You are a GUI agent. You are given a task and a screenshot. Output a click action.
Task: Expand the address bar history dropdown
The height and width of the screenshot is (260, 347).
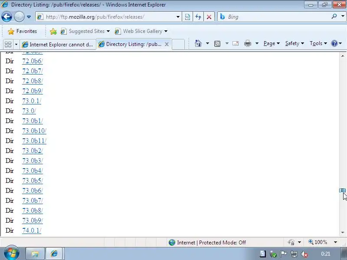[178, 17]
